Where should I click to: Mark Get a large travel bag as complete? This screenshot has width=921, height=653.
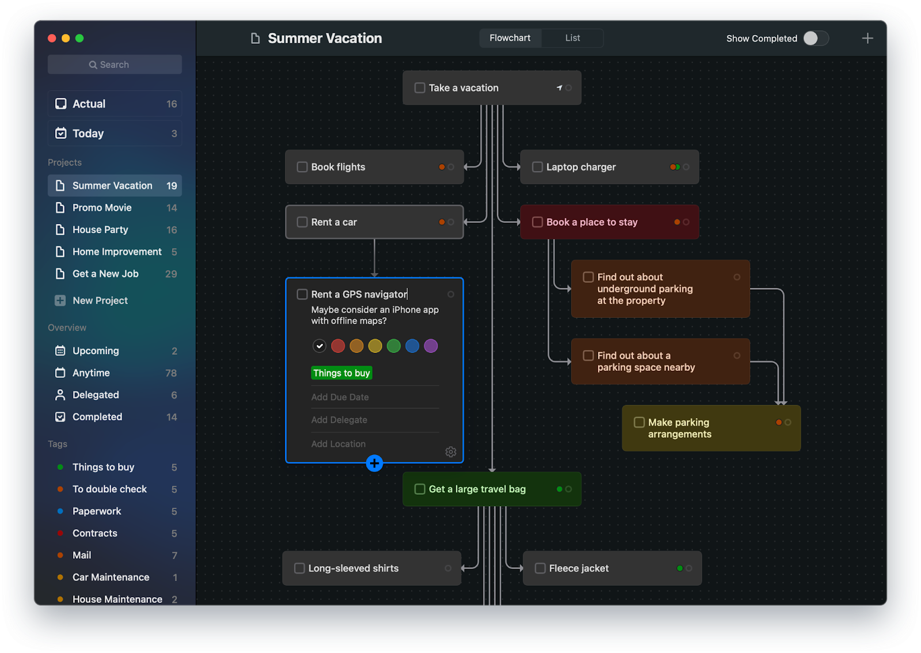click(420, 489)
